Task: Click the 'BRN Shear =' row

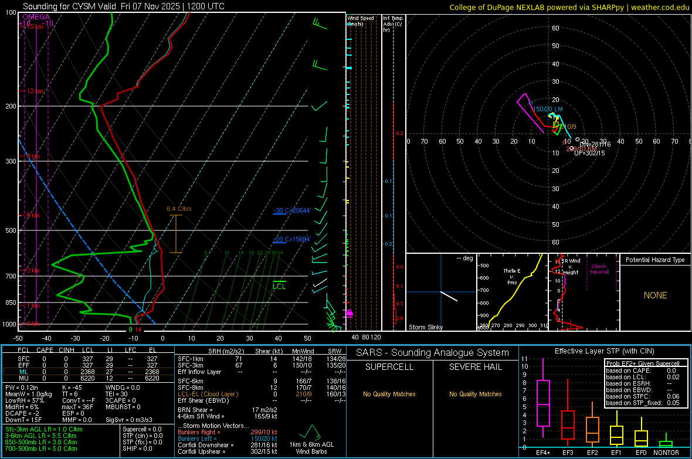Action: coord(228,410)
